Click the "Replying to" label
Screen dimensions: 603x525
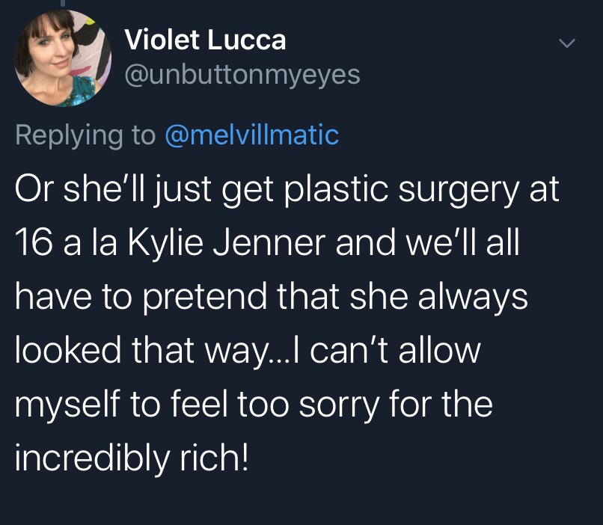click(x=82, y=135)
